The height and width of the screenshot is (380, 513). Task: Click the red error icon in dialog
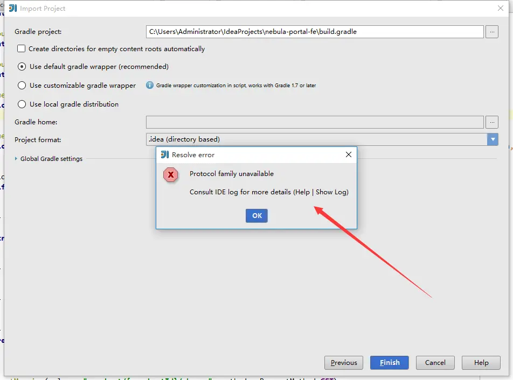click(171, 175)
